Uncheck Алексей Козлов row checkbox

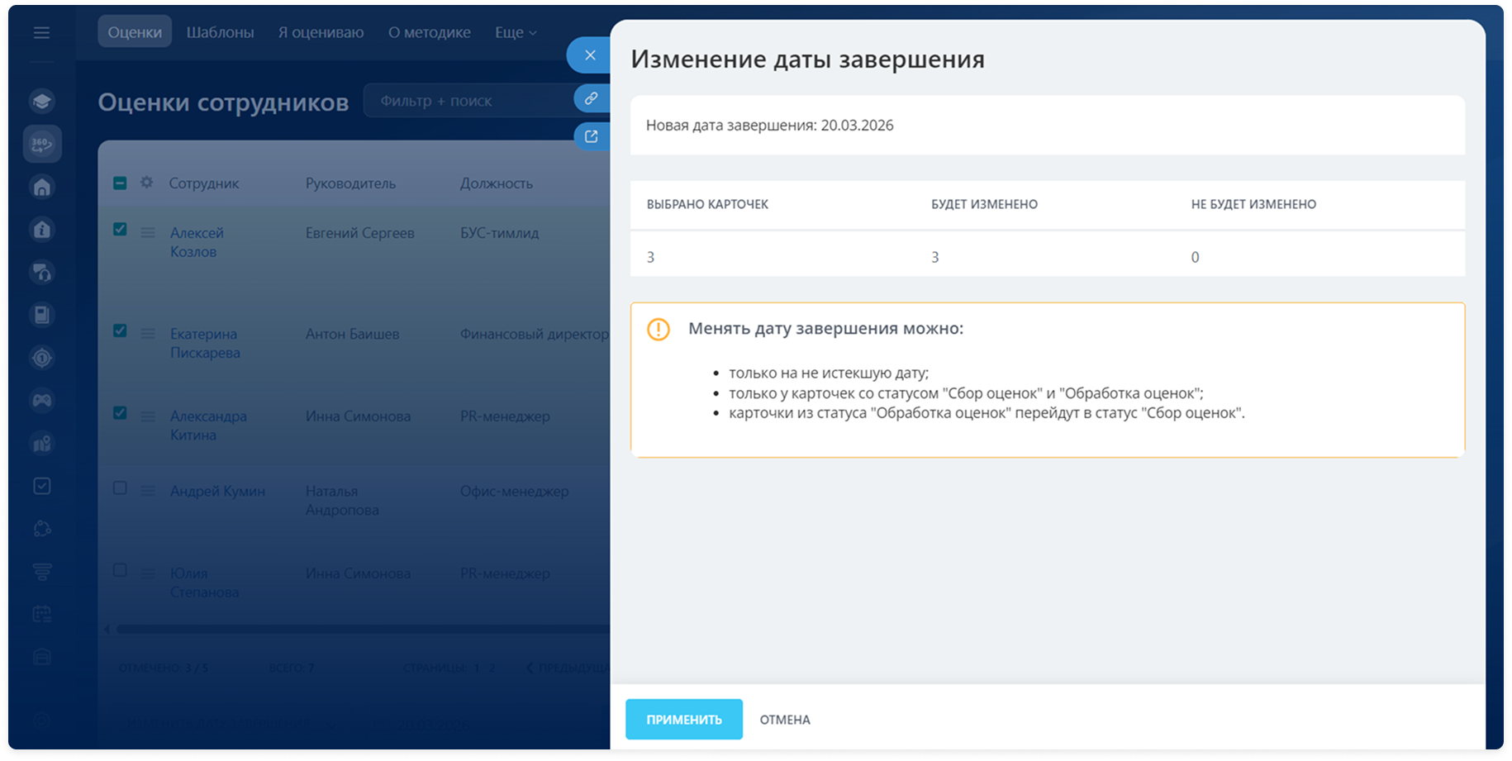(120, 230)
